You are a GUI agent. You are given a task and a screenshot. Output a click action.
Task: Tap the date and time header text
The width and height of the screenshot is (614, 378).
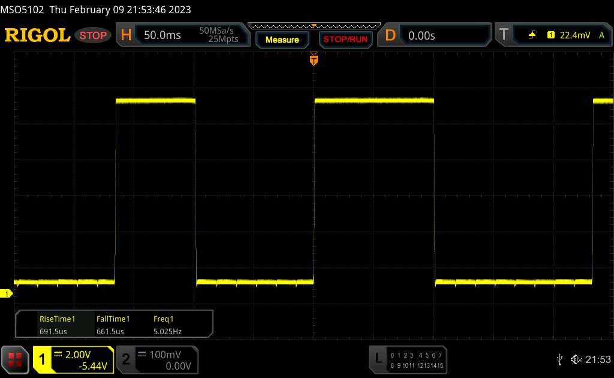coord(120,10)
